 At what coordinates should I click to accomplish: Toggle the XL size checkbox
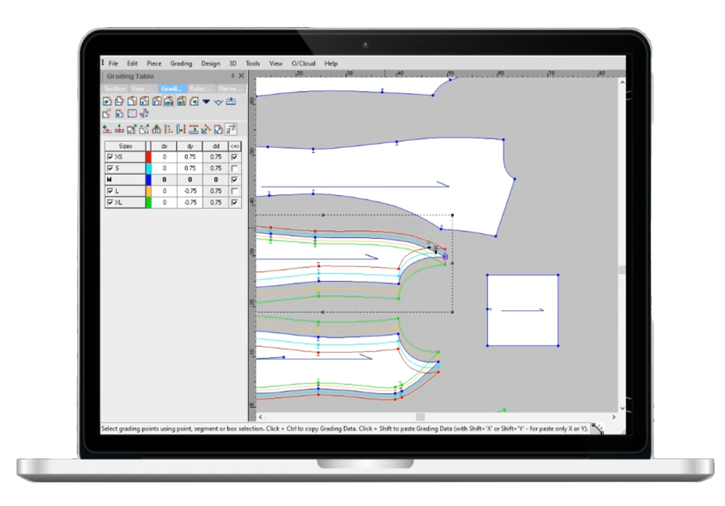pos(111,203)
